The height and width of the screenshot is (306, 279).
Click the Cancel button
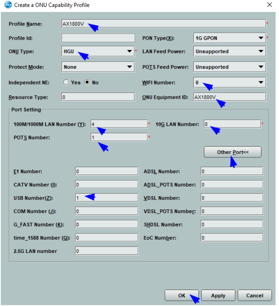pos(254,295)
